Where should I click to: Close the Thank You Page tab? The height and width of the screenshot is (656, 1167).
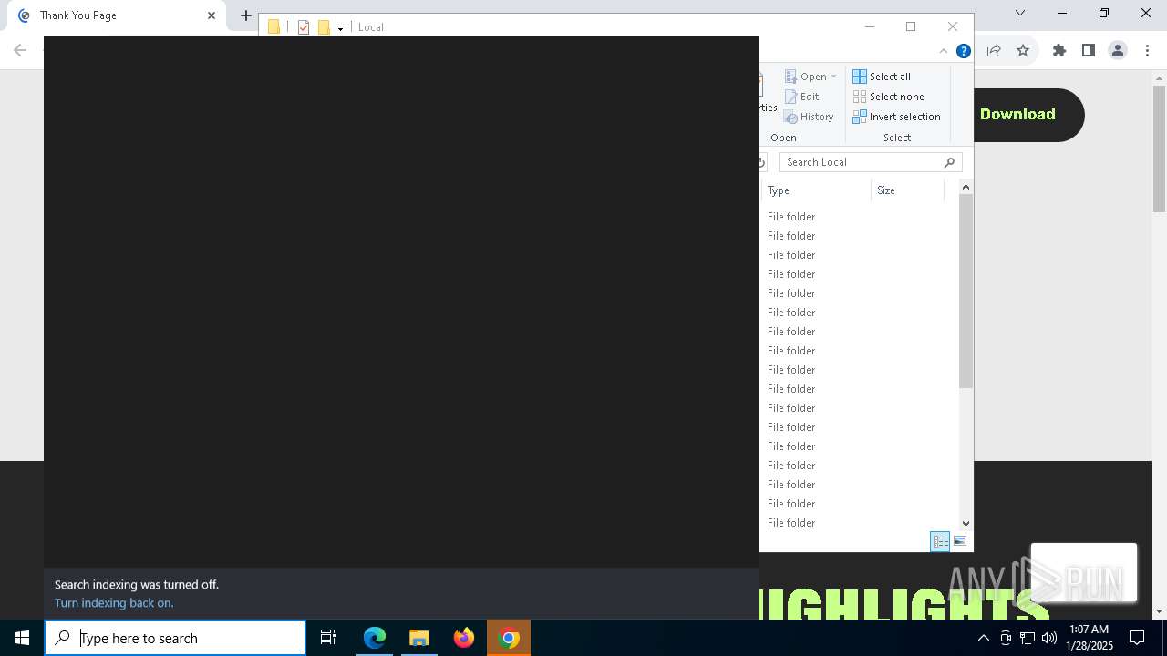point(212,15)
